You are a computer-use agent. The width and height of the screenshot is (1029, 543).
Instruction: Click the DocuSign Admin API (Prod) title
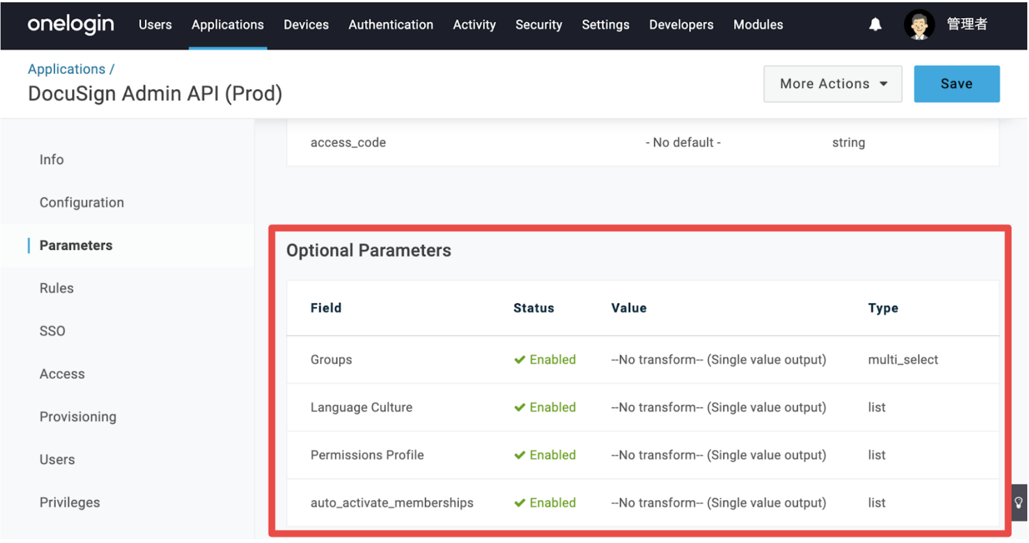(155, 94)
